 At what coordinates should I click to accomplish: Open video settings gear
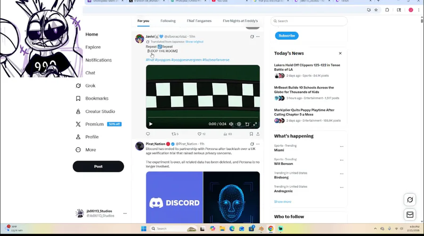[x=239, y=124]
